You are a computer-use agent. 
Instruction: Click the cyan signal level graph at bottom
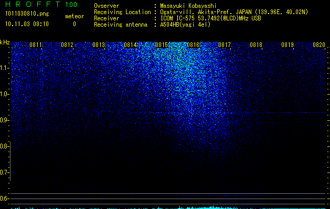tap(168, 207)
